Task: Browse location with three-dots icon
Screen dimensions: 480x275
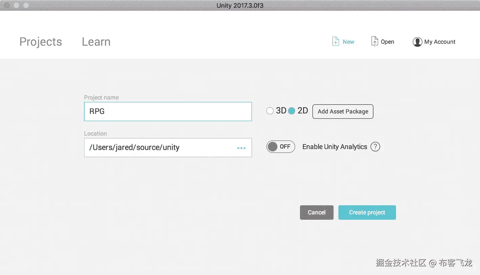Action: pyautogui.click(x=241, y=148)
